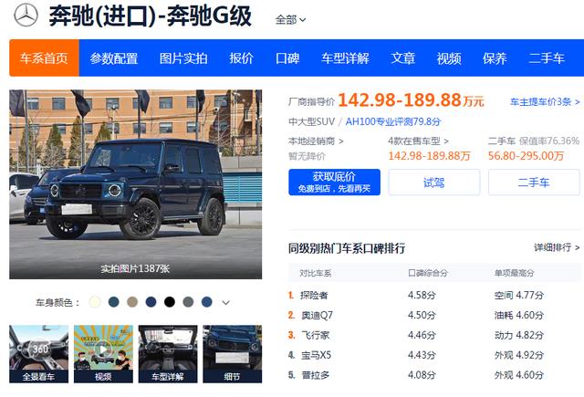
Task: Click 4.08分 score for 普拉多
Action: point(422,375)
